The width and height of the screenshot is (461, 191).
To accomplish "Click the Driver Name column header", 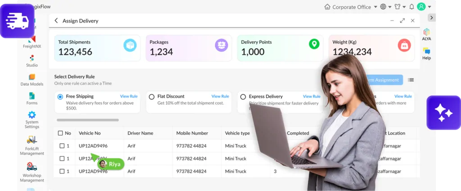I will [140, 133].
